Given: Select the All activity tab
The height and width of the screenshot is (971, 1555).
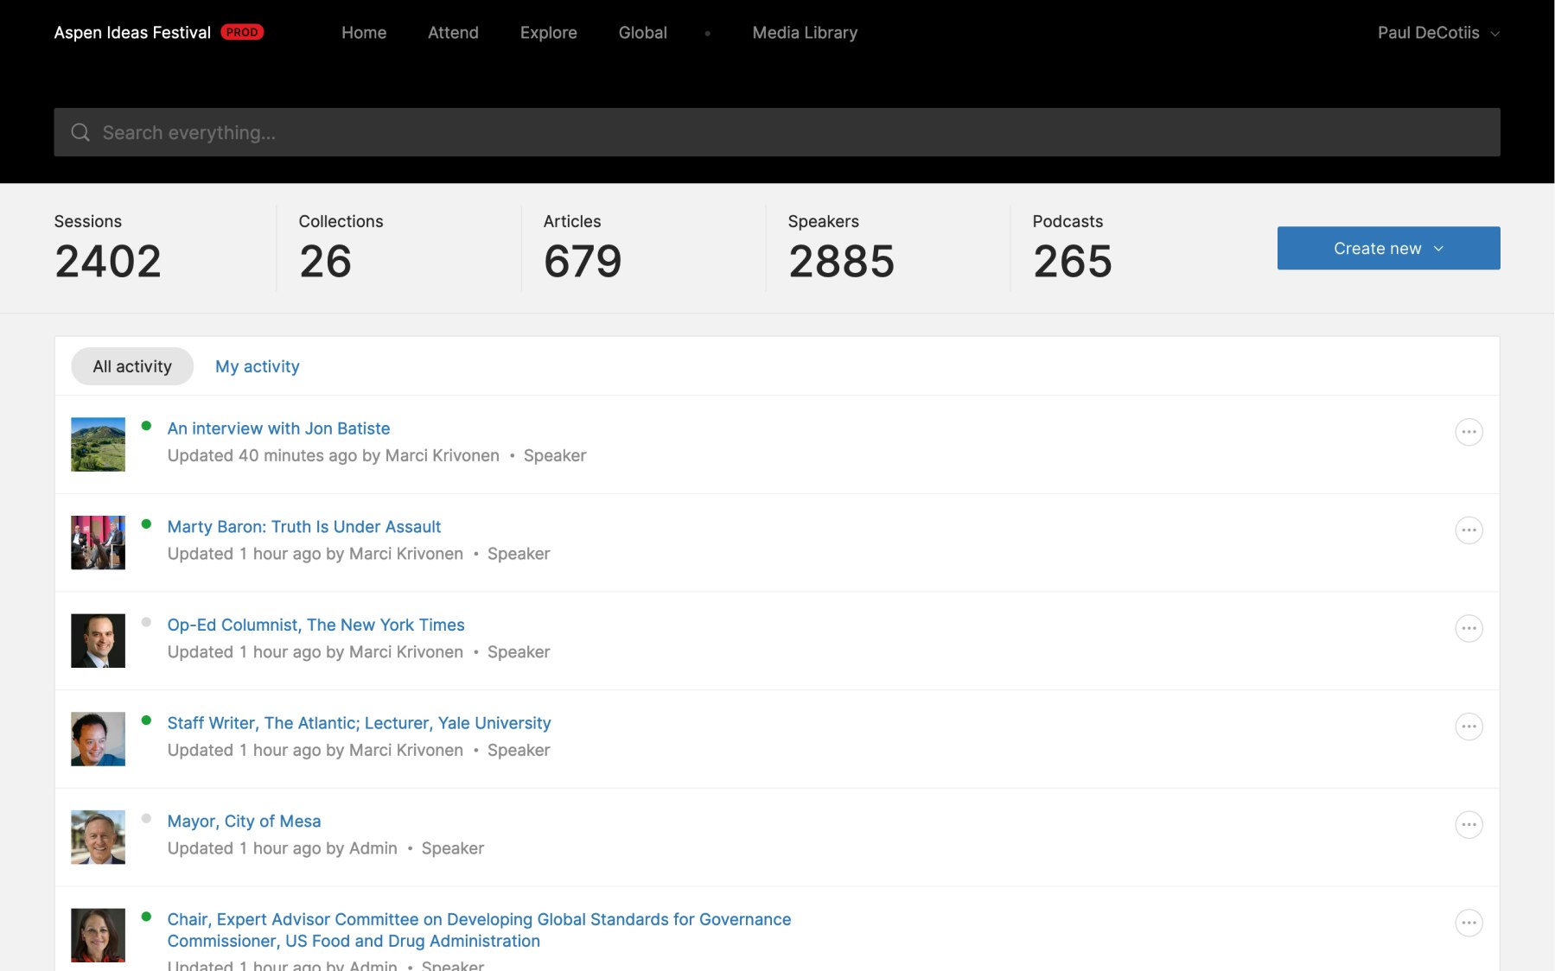Looking at the screenshot, I should 132,366.
